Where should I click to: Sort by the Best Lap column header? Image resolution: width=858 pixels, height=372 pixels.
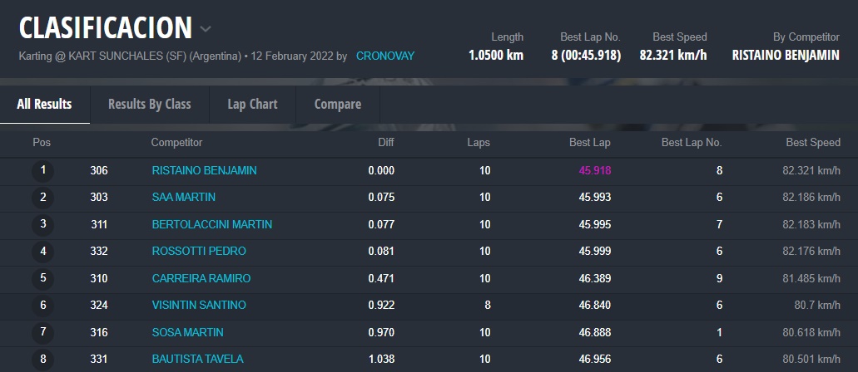point(589,143)
